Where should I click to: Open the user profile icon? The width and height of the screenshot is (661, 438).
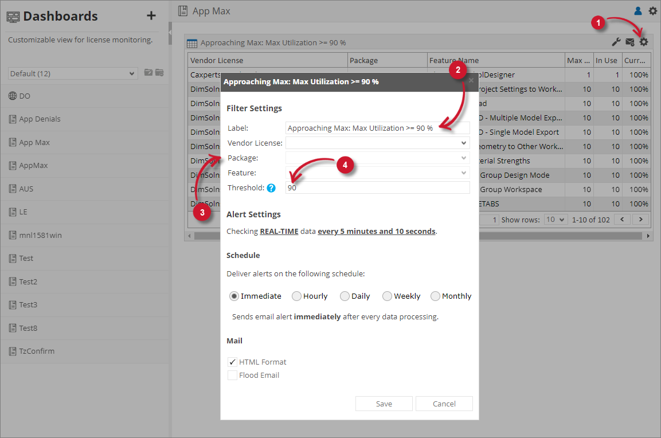click(x=638, y=11)
